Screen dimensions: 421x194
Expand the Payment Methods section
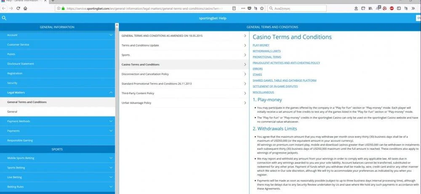pos(111,121)
